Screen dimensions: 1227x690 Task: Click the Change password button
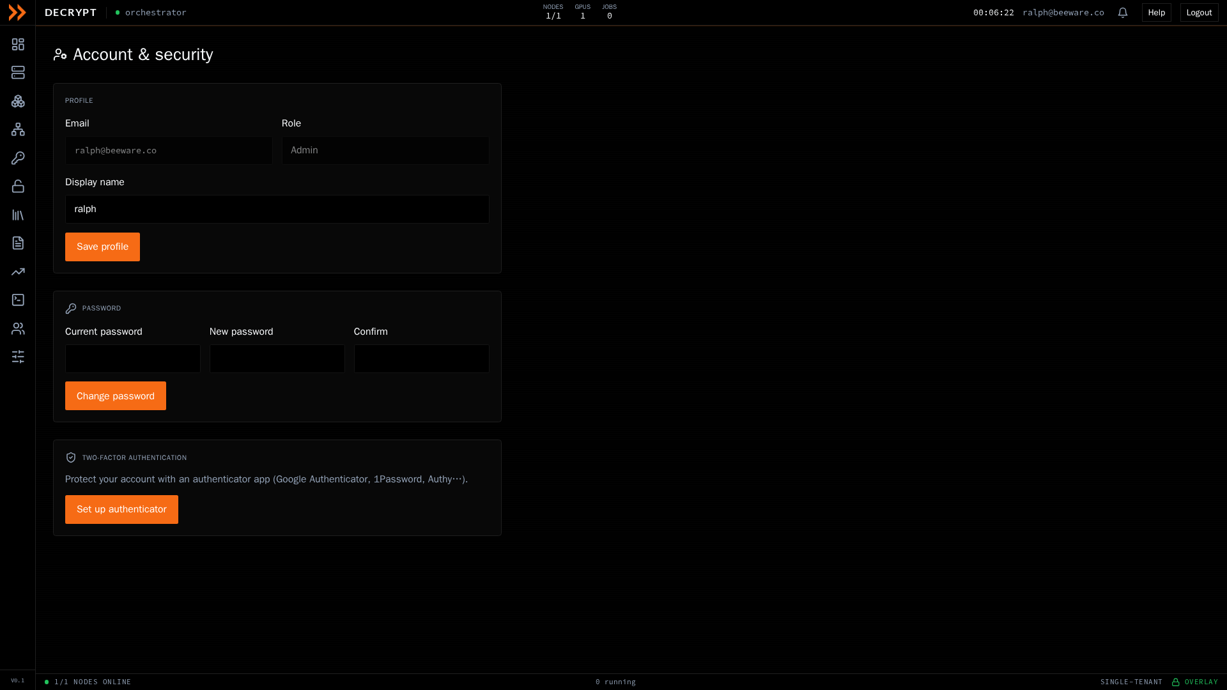click(x=116, y=396)
